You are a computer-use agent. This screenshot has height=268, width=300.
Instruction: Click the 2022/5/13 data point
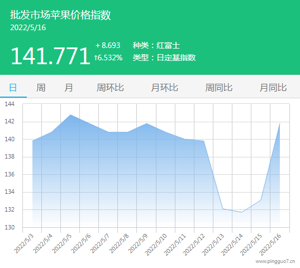(223, 209)
